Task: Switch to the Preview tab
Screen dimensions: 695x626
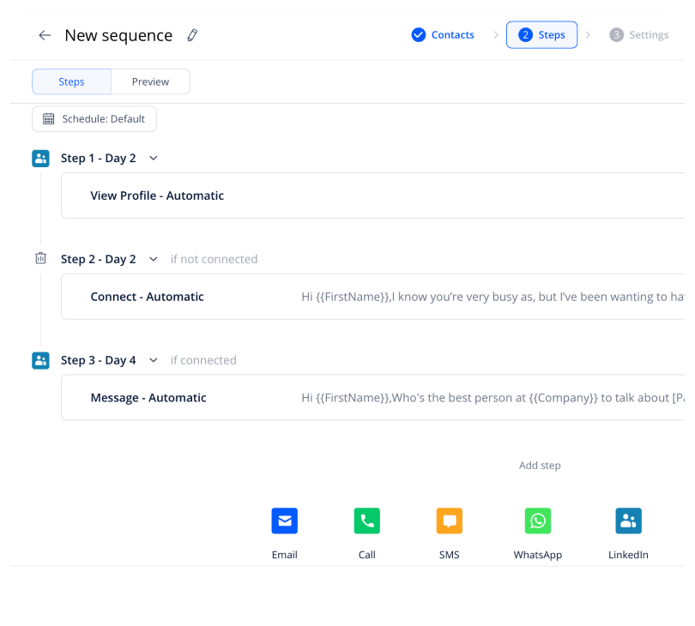Action: pos(150,81)
